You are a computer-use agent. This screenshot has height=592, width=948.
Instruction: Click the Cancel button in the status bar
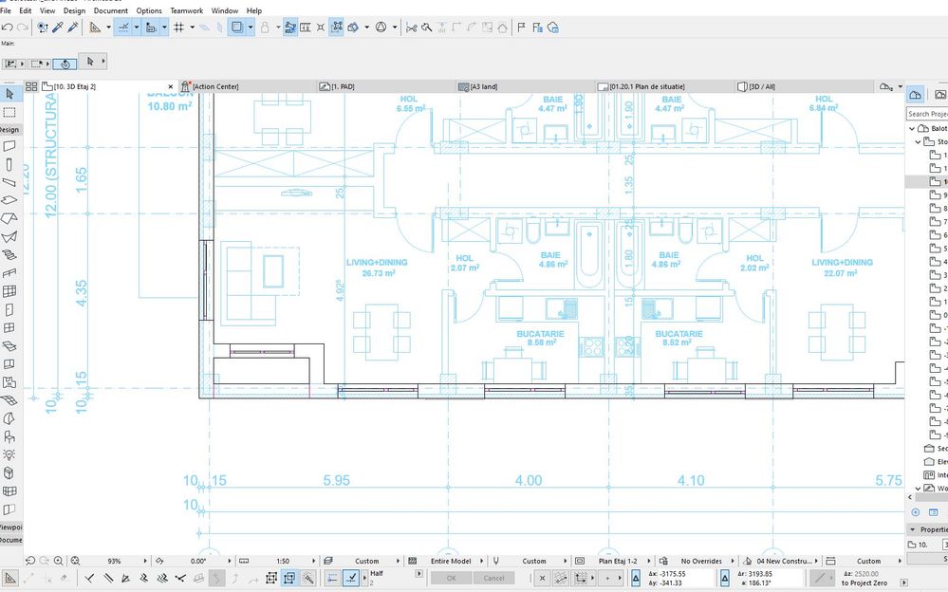493,578
